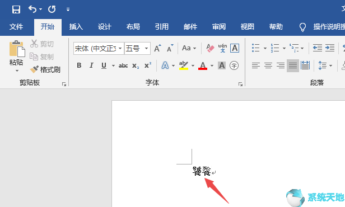Increase paragraph indent

pyautogui.click(x=330, y=48)
